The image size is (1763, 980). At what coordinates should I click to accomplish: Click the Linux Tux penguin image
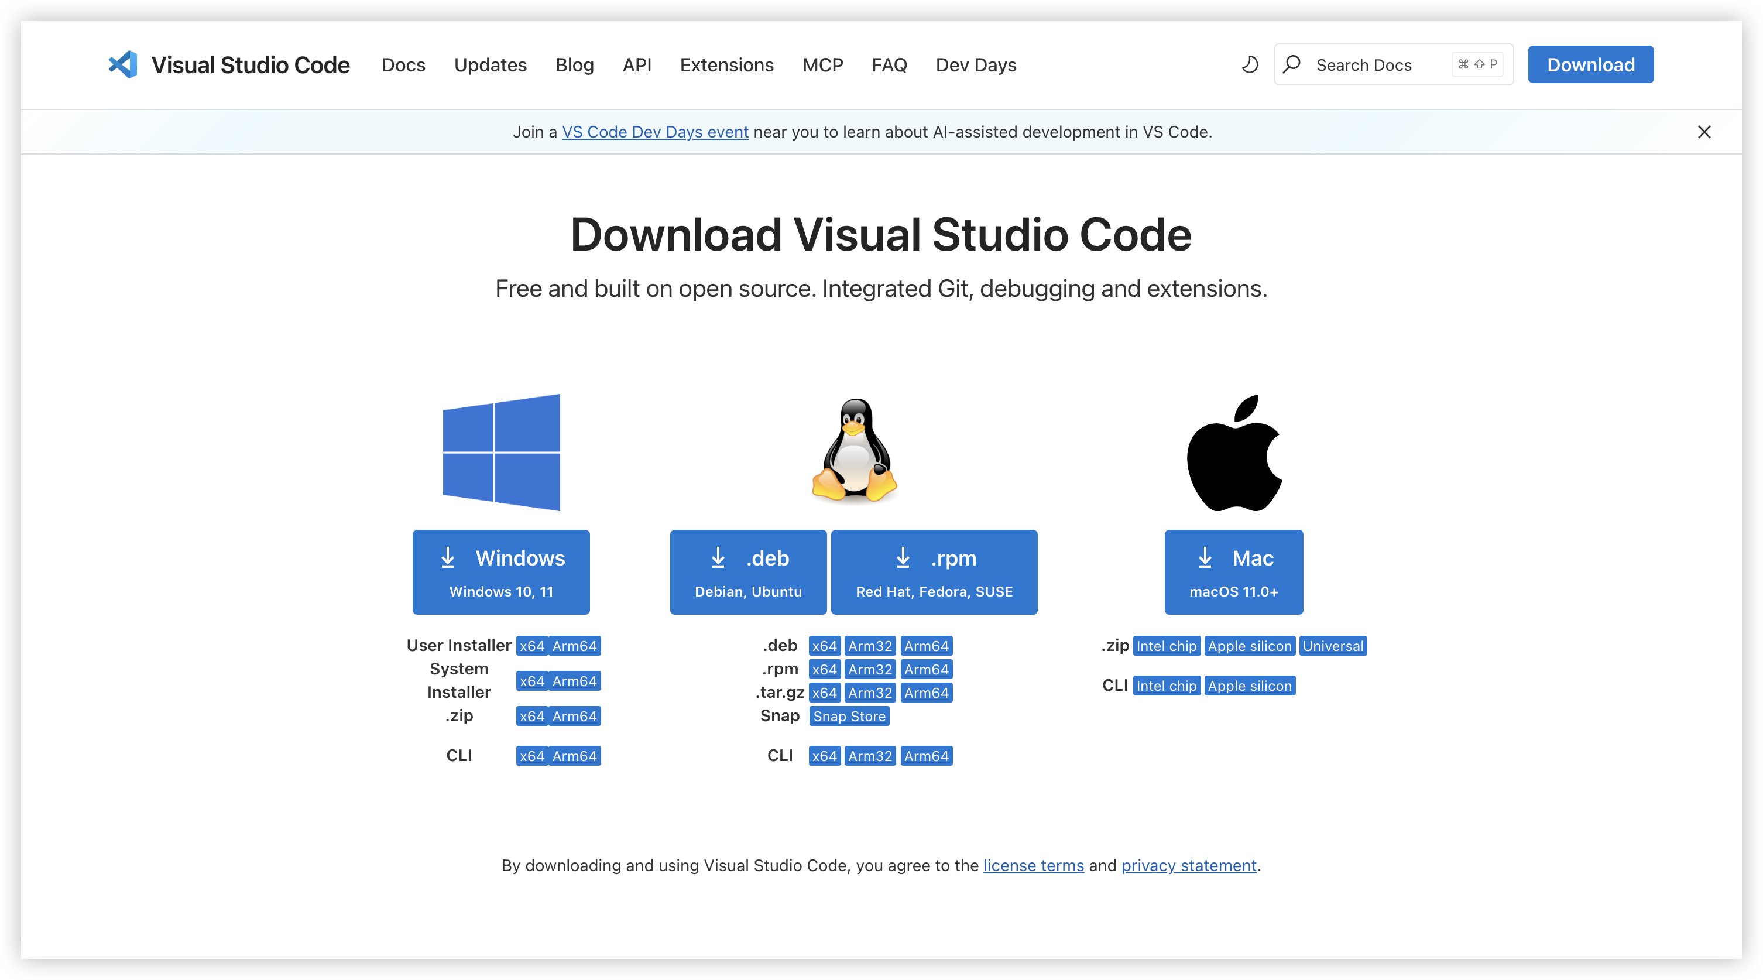pyautogui.click(x=854, y=452)
